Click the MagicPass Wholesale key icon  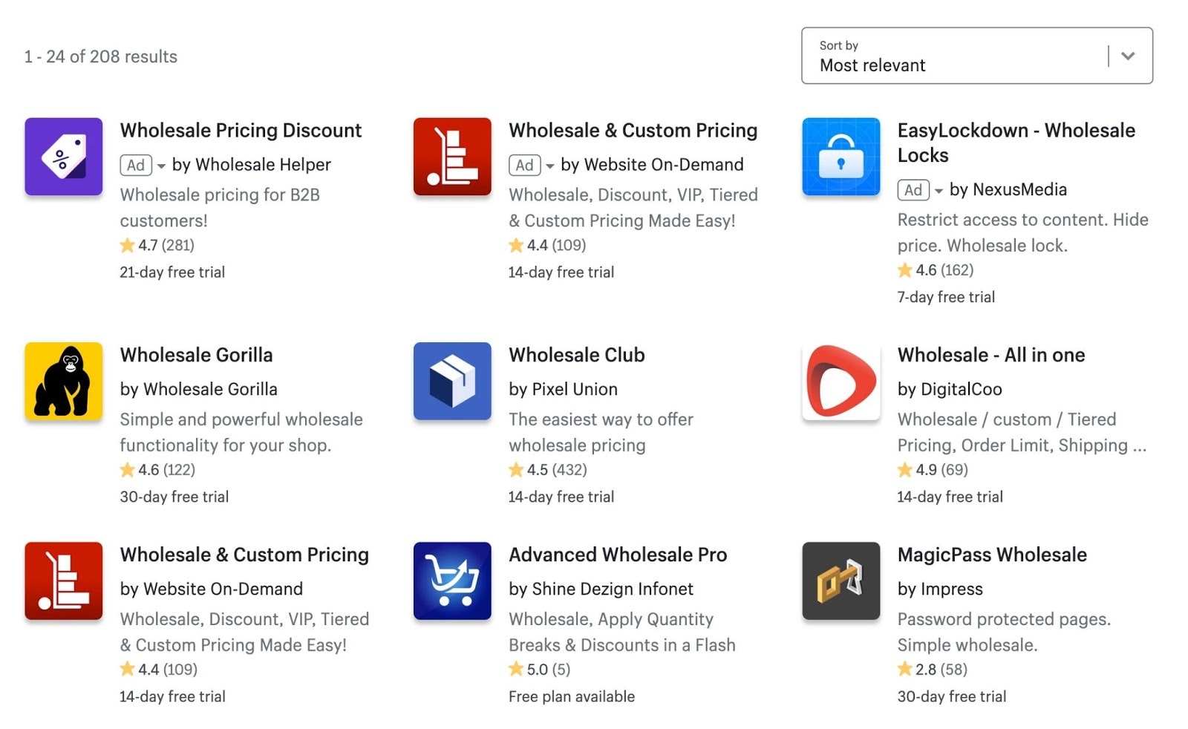pyautogui.click(x=841, y=581)
